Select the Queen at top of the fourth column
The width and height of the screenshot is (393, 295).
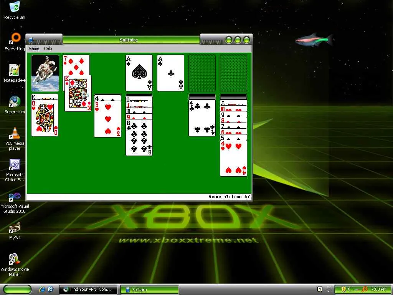[139, 100]
